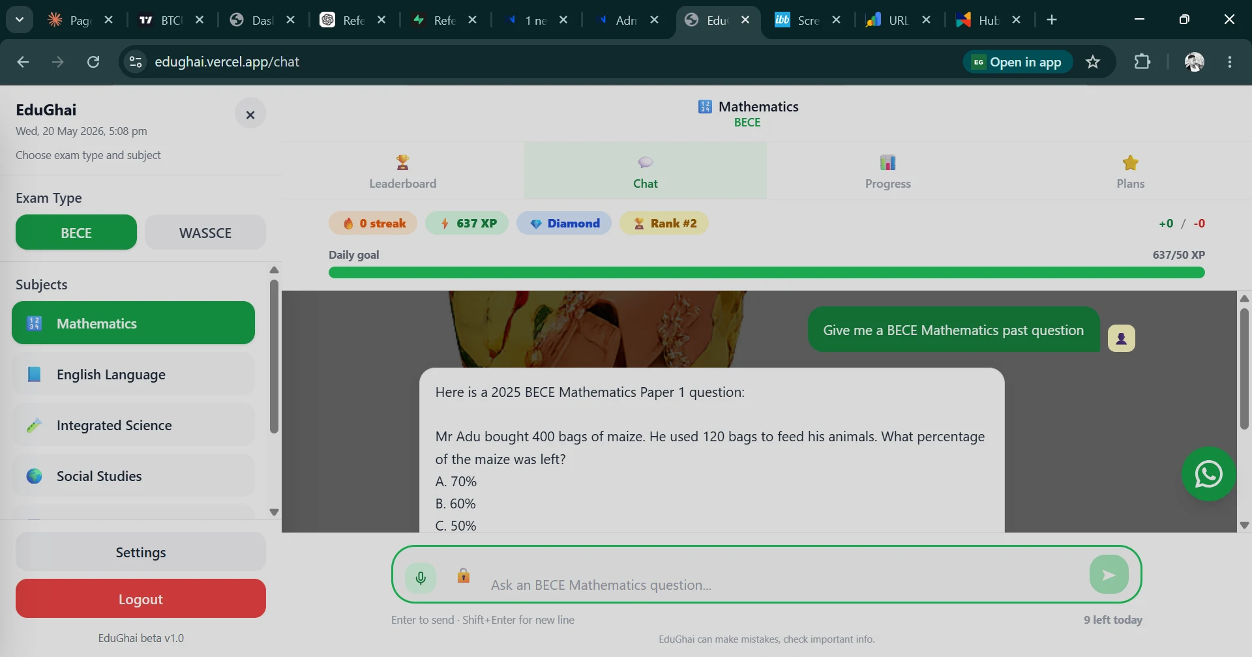Viewport: 1252px width, 657px height.
Task: Click answer option B. 60%
Action: pyautogui.click(x=455, y=504)
